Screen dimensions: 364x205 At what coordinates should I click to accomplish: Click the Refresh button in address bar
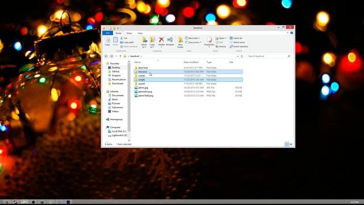click(242, 56)
